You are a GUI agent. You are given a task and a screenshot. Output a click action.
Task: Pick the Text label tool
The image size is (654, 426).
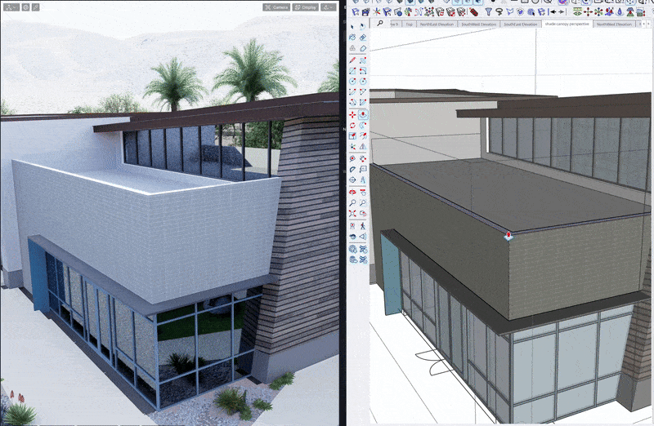tap(363, 170)
